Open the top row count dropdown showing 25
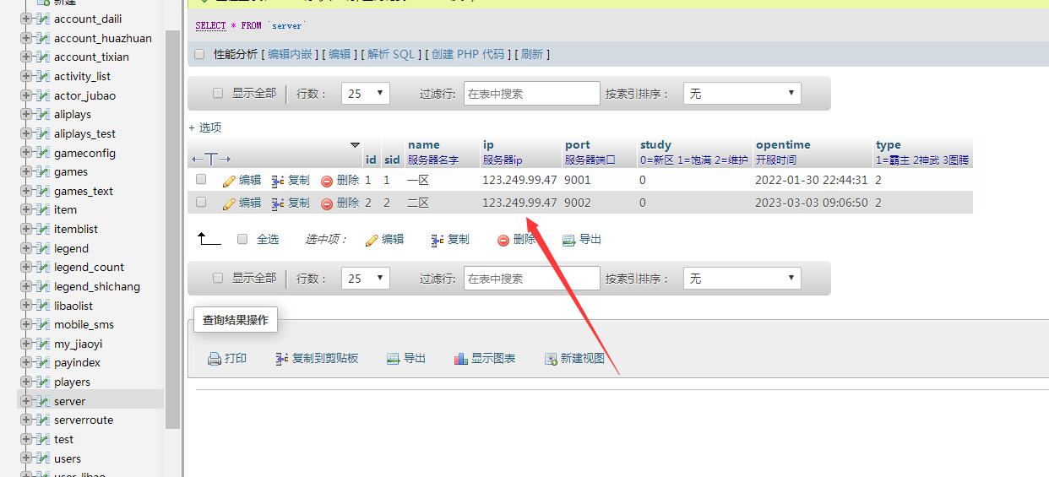1049x477 pixels. (365, 94)
